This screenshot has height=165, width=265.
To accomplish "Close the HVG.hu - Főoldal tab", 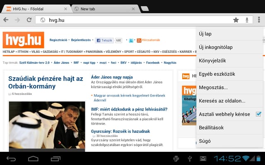I will 65,9.
